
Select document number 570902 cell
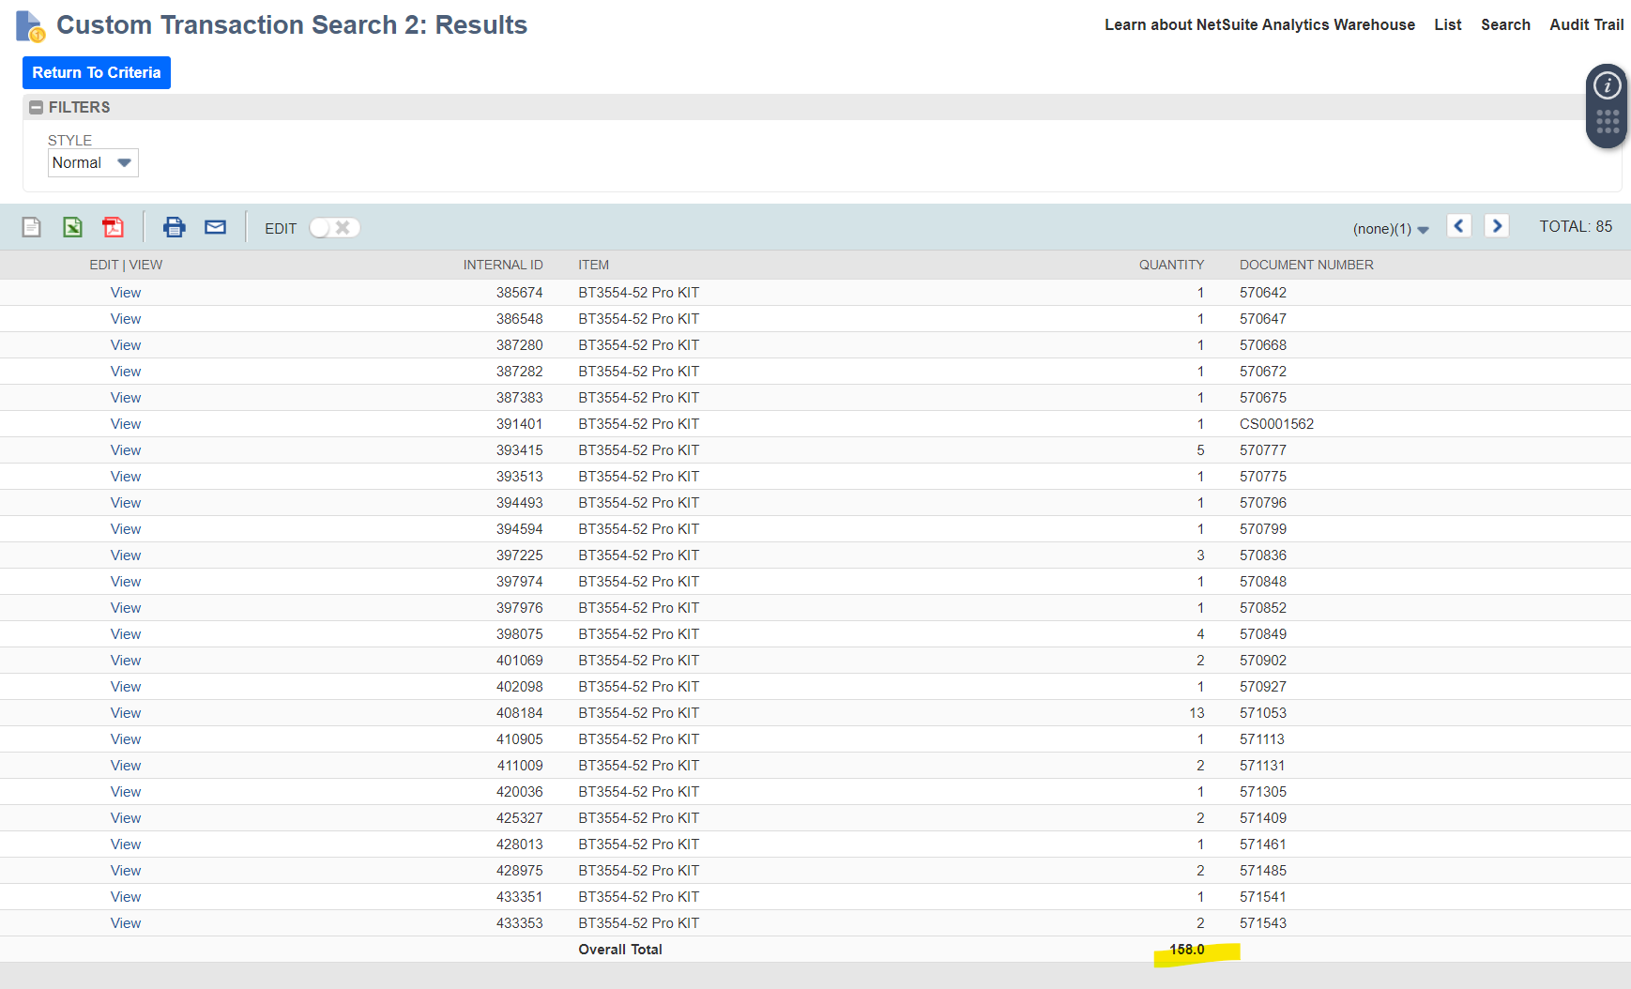(x=1263, y=661)
